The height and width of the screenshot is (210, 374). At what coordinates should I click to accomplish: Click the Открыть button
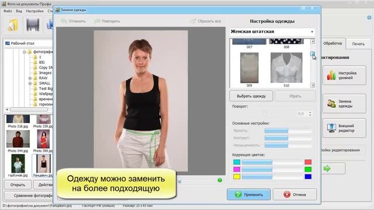18,185
